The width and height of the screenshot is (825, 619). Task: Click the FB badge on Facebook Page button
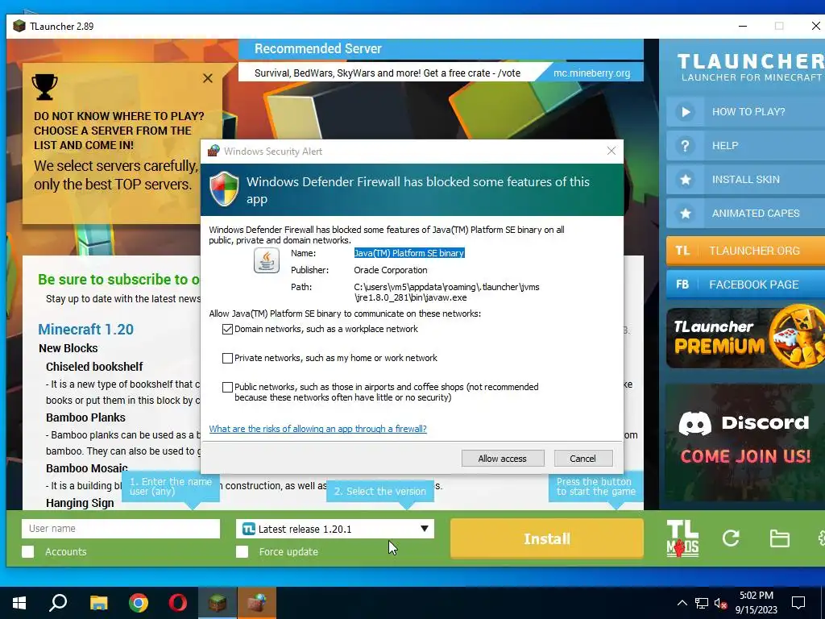pyautogui.click(x=682, y=285)
